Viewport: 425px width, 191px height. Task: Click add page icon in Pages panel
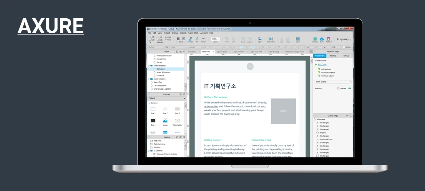pyautogui.click(x=177, y=51)
